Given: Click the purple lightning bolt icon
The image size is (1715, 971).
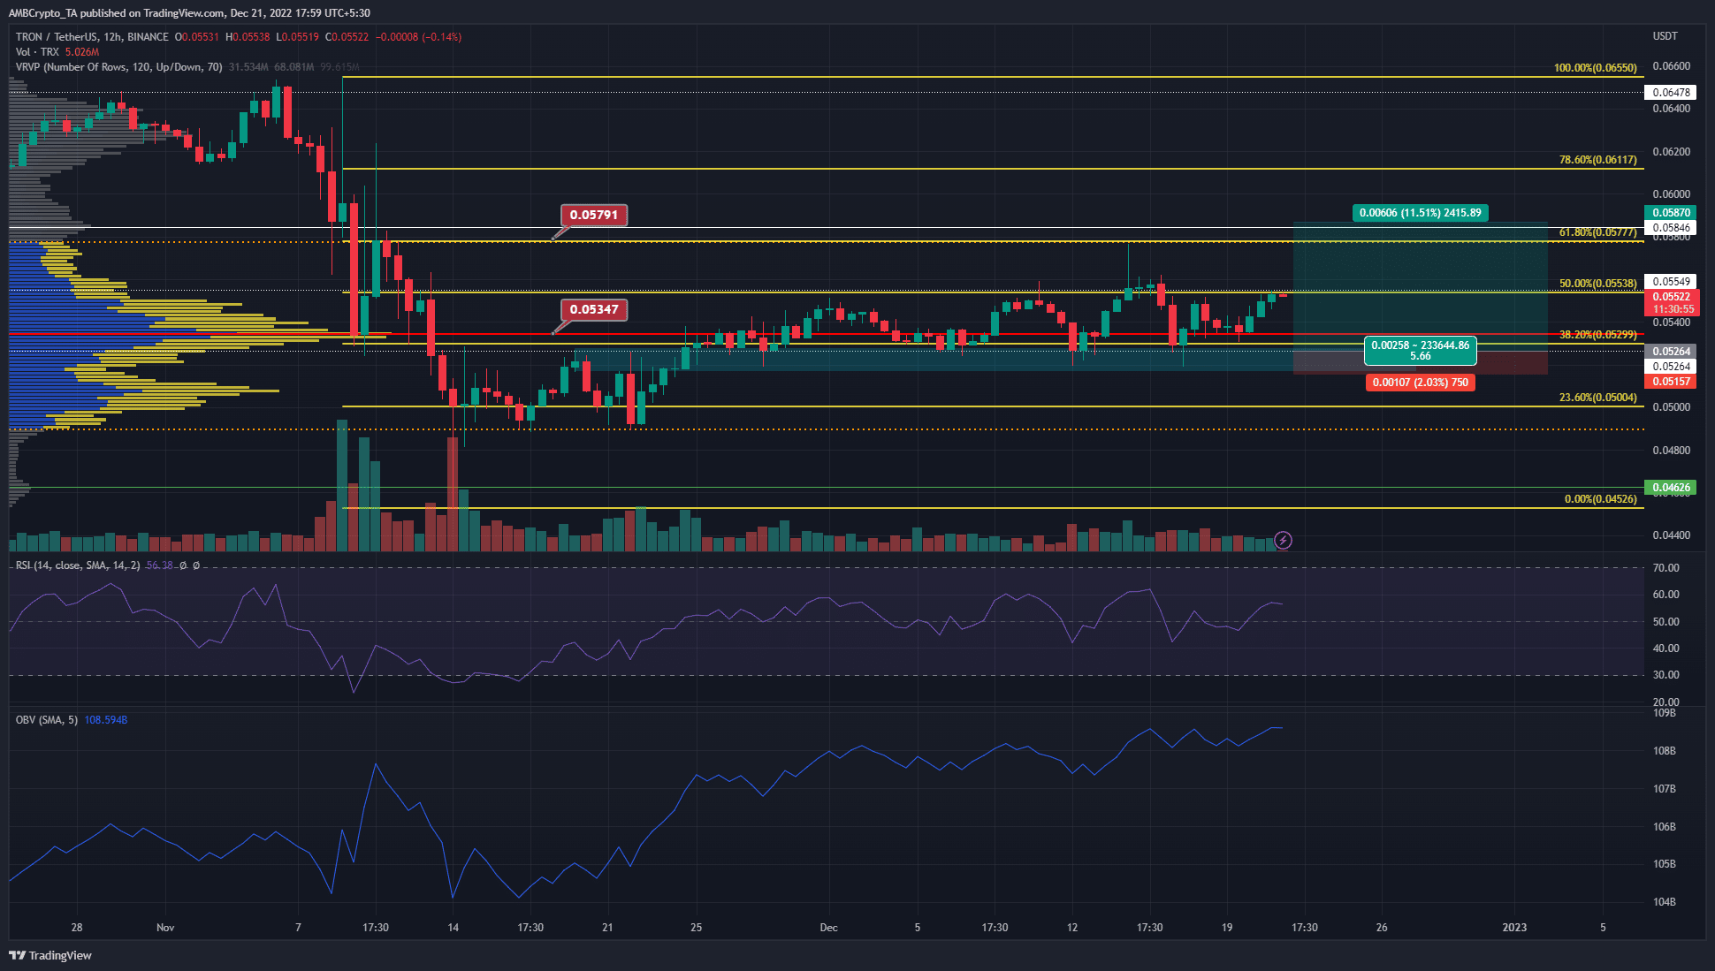Looking at the screenshot, I should pyautogui.click(x=1283, y=540).
